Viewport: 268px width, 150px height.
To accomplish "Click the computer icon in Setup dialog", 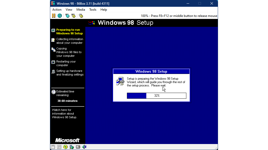I will 120,81.
